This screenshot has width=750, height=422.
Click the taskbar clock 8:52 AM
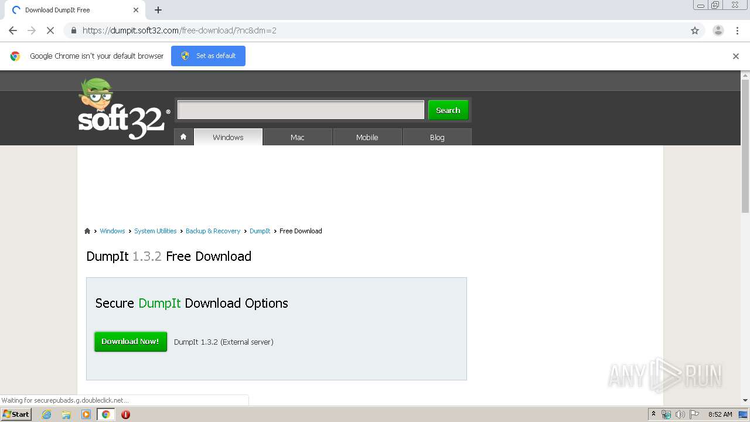[x=720, y=414]
